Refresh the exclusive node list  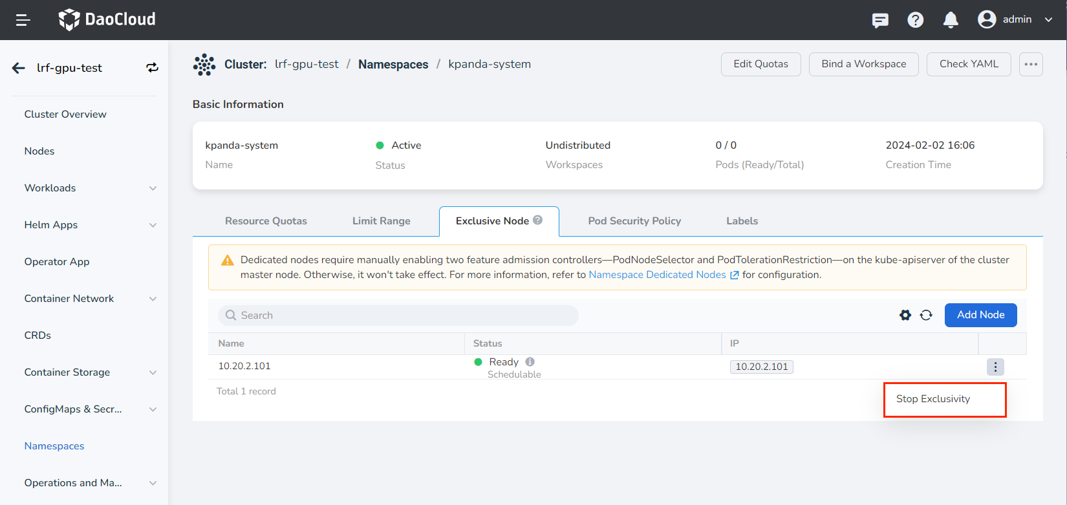tap(926, 315)
